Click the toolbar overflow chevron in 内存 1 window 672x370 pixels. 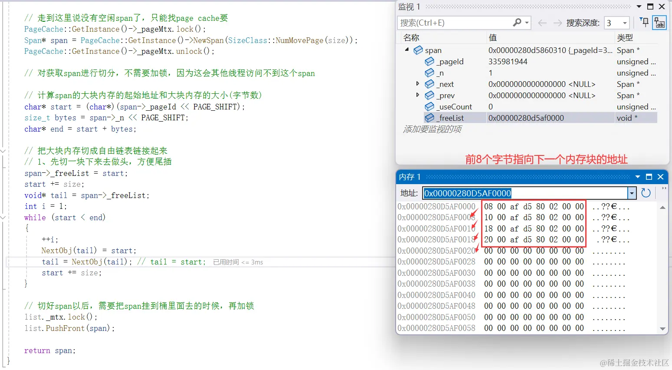(664, 188)
